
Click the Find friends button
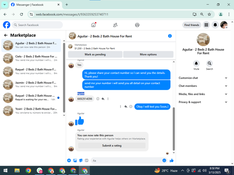tap(192, 25)
